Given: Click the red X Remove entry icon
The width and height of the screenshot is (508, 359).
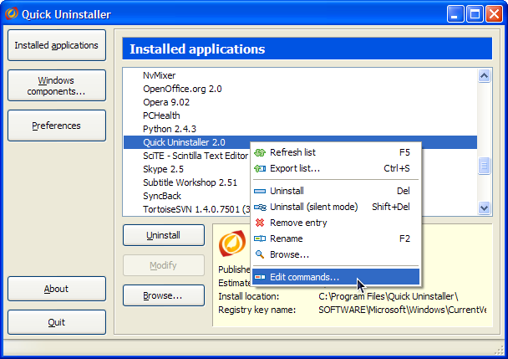Looking at the screenshot, I should click(260, 223).
